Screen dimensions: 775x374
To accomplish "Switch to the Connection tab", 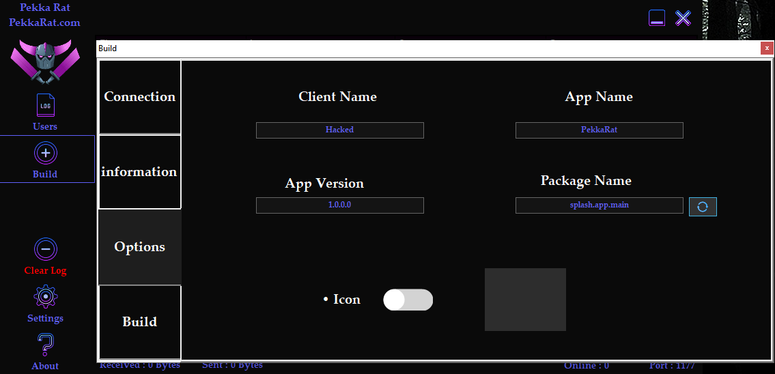I will 140,97.
